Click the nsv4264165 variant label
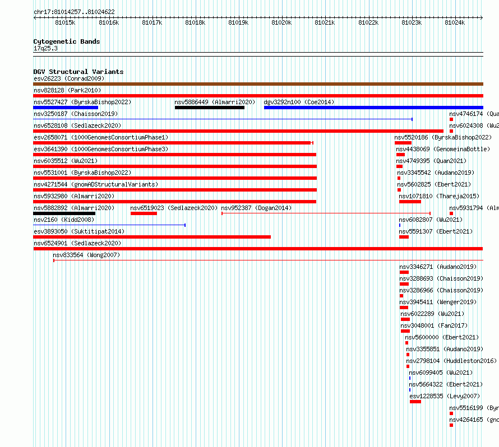This screenshot has height=447, width=499. tap(474, 420)
